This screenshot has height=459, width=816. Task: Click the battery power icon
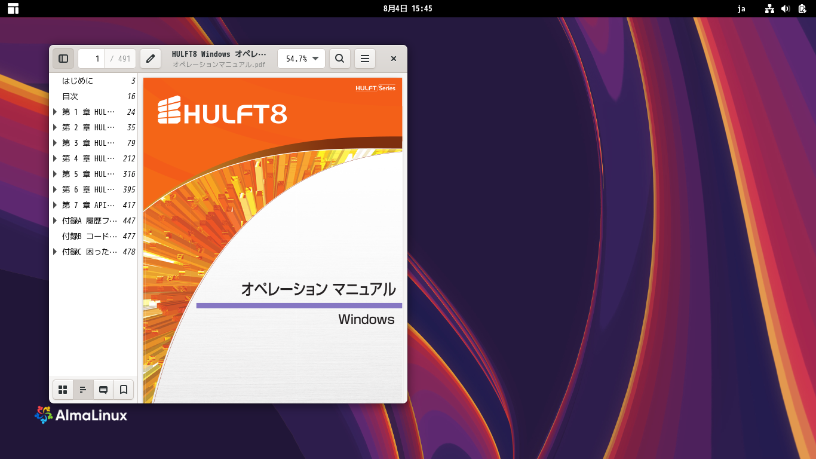(802, 8)
